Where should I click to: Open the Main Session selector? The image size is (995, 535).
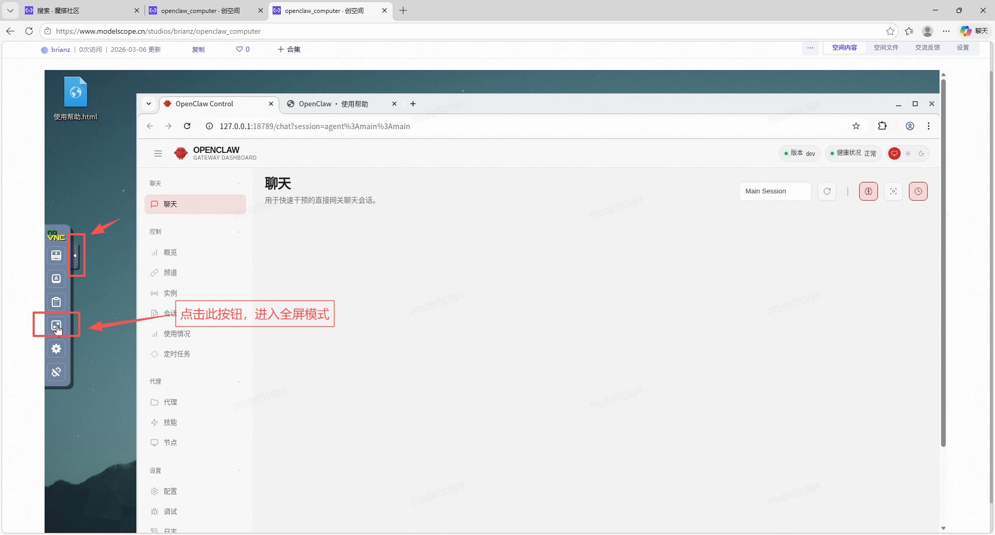pyautogui.click(x=775, y=191)
